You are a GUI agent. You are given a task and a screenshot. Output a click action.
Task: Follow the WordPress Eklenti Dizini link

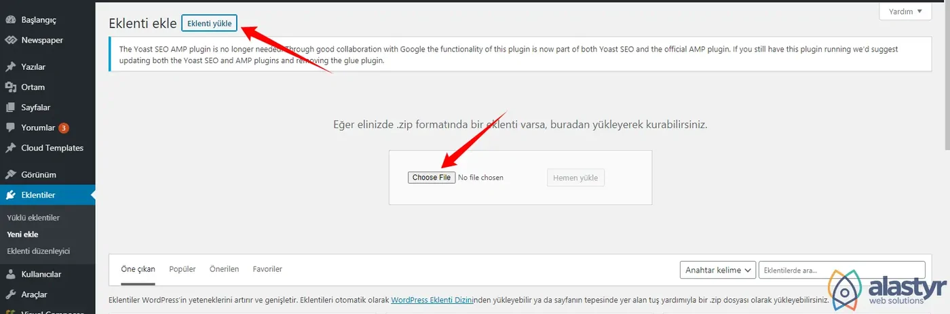tap(432, 300)
